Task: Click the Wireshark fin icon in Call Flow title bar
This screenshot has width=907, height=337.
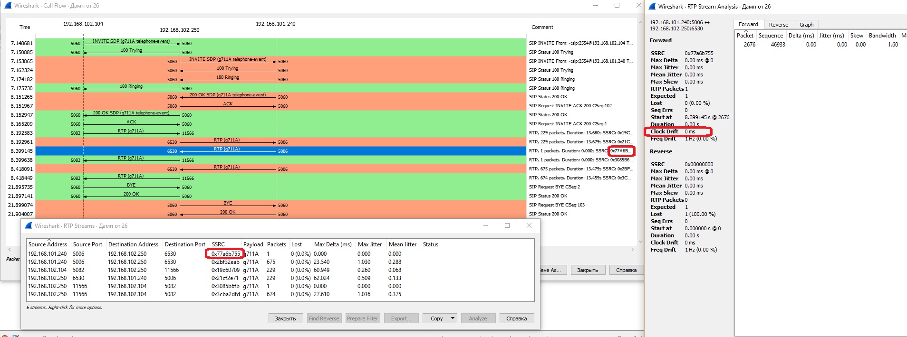Action: tap(7, 6)
